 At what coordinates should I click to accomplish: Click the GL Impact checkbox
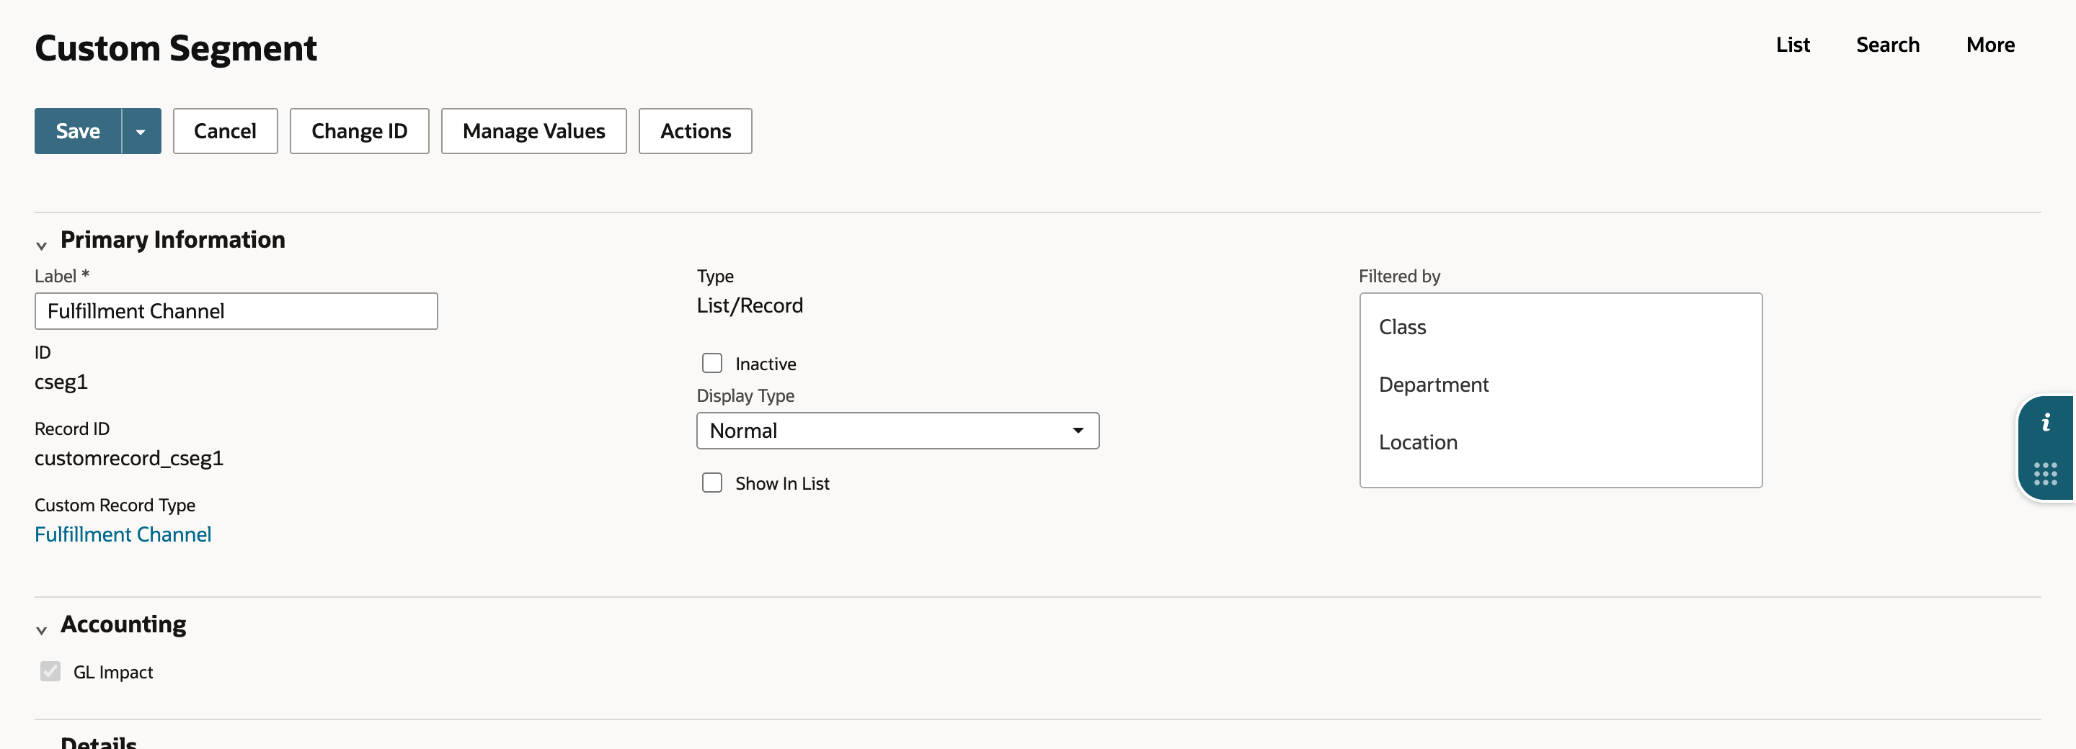50,671
